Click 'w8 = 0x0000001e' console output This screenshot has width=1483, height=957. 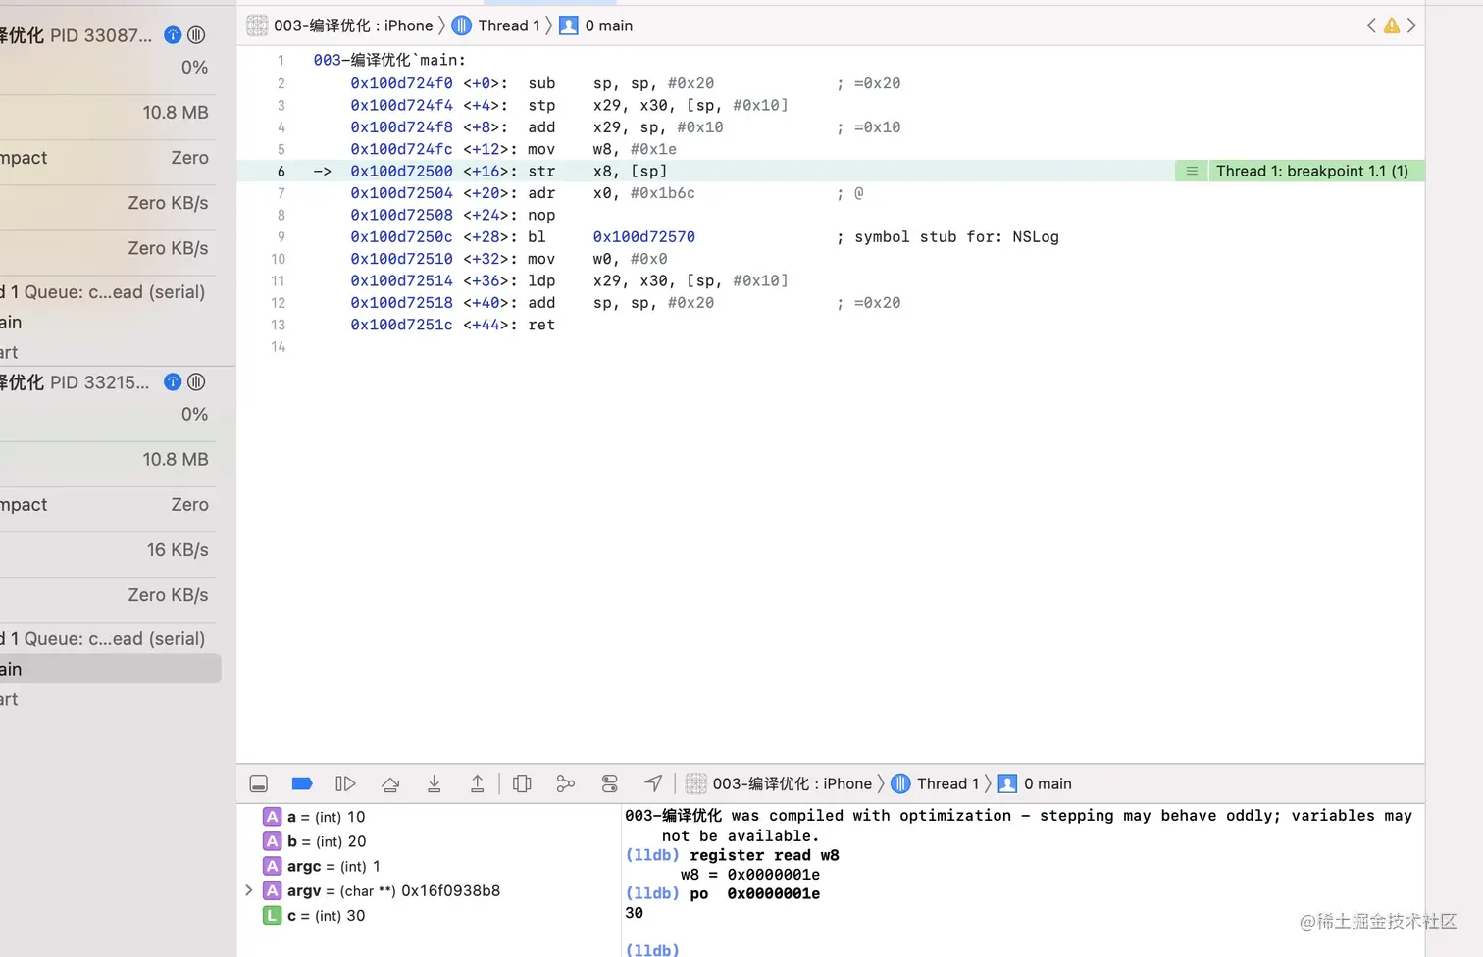click(x=750, y=874)
